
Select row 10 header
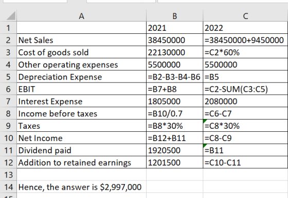pos(8,138)
